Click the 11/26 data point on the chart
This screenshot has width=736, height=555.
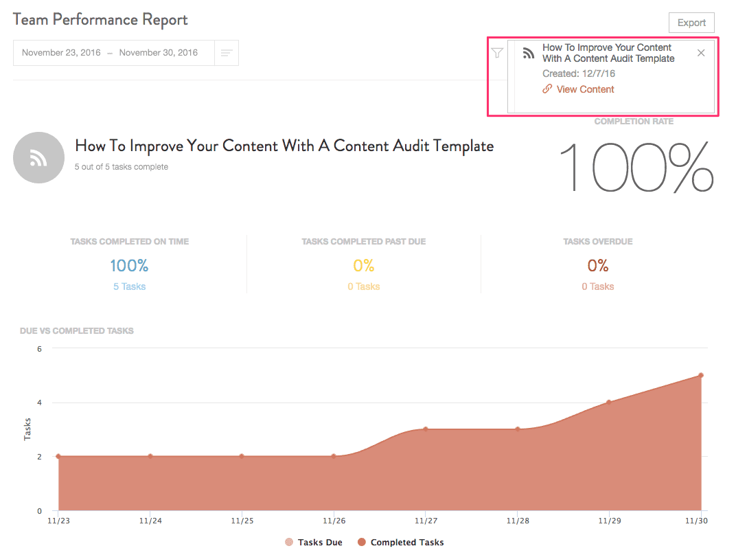pyautogui.click(x=334, y=456)
